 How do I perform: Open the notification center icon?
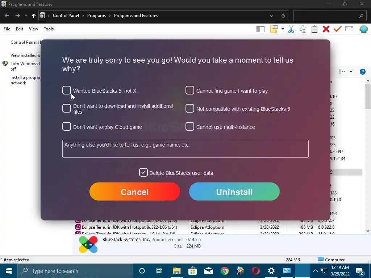(x=360, y=271)
